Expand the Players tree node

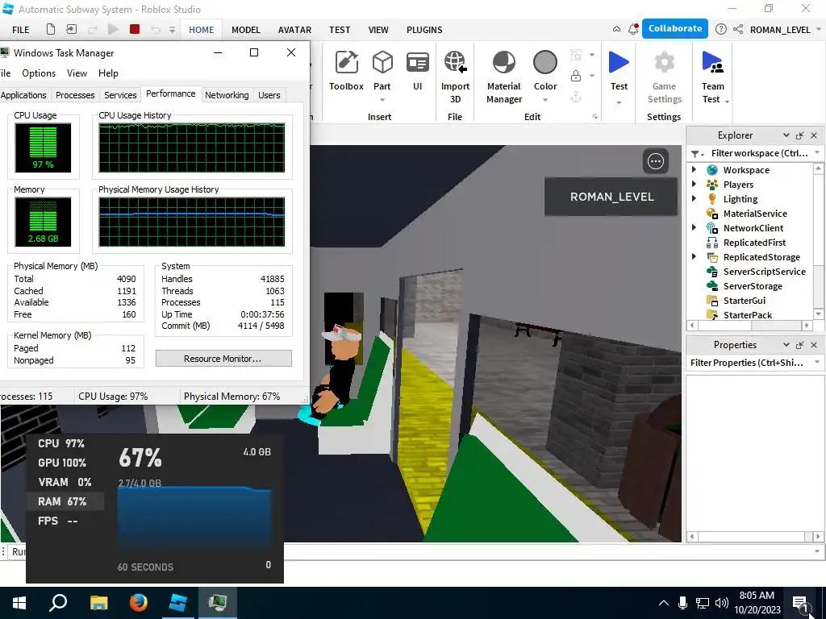pos(694,185)
